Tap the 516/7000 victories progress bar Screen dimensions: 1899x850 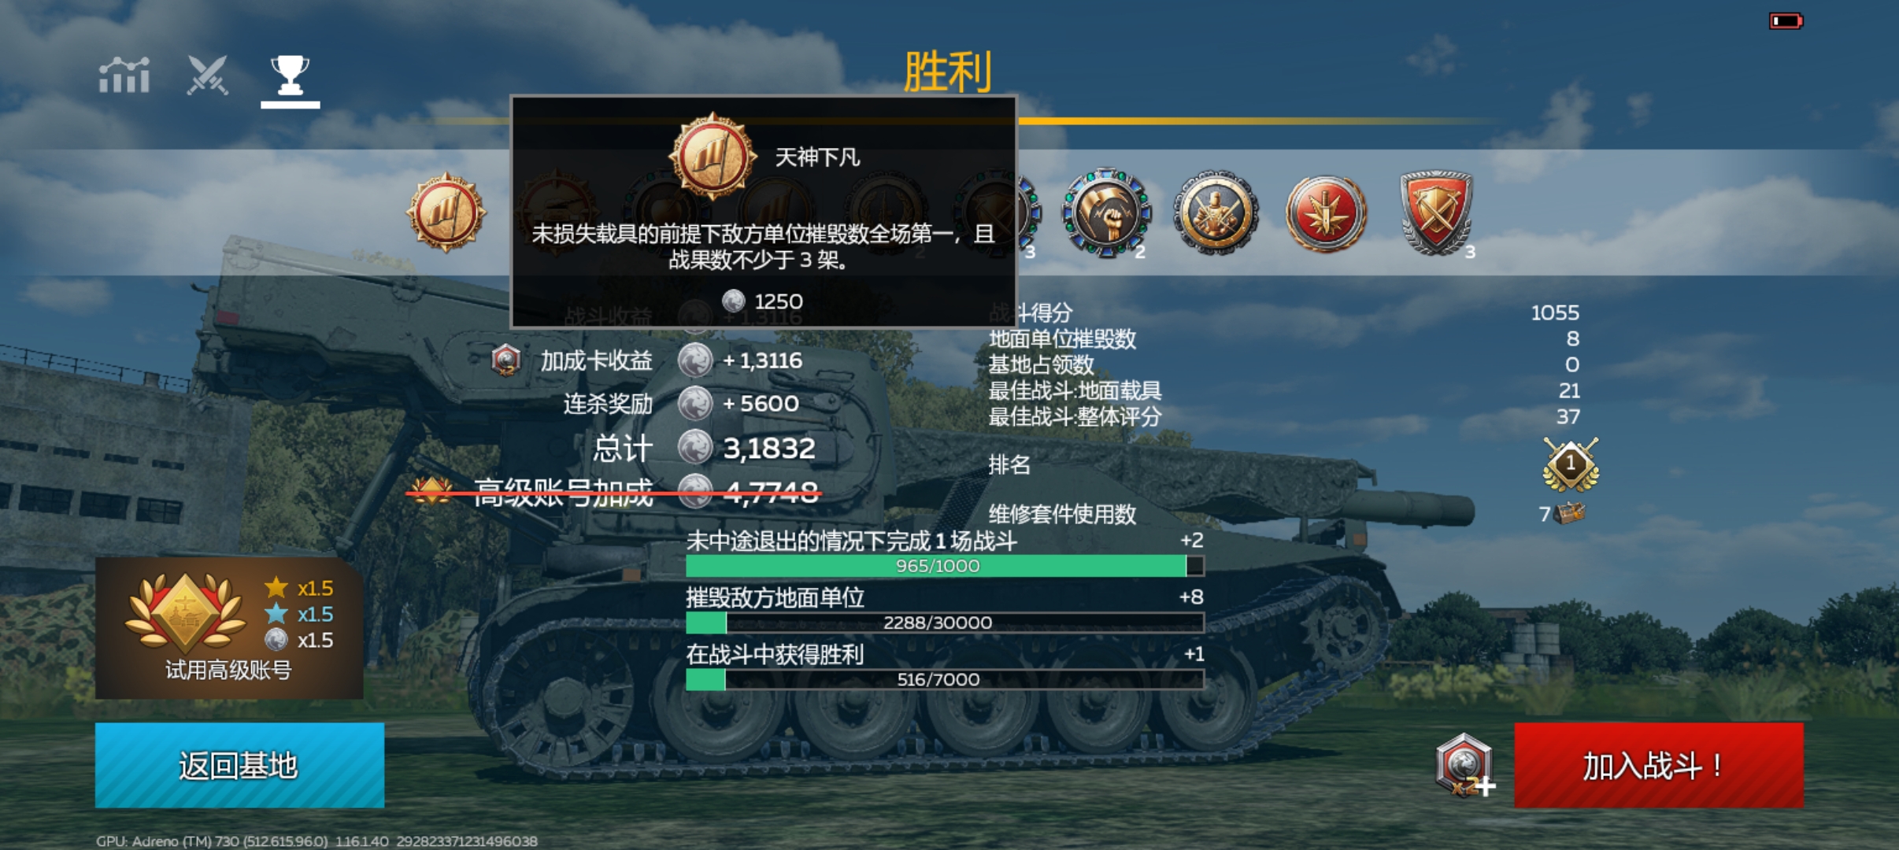click(945, 679)
